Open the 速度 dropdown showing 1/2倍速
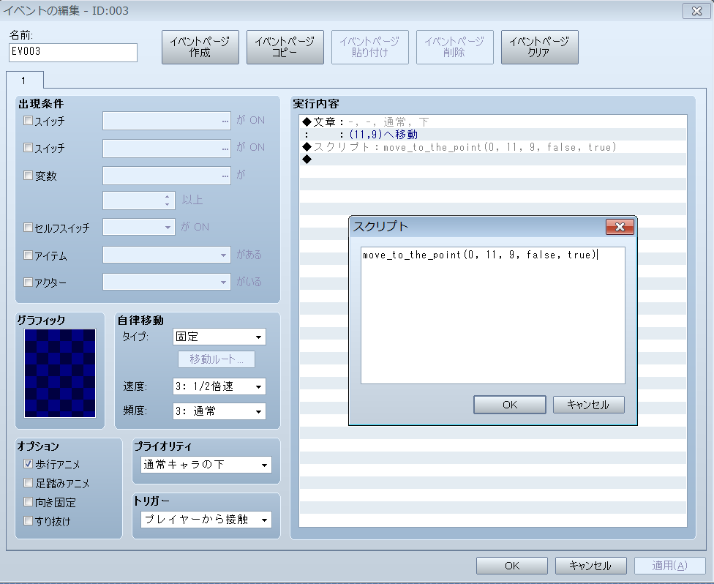The height and width of the screenshot is (584, 714). click(219, 386)
